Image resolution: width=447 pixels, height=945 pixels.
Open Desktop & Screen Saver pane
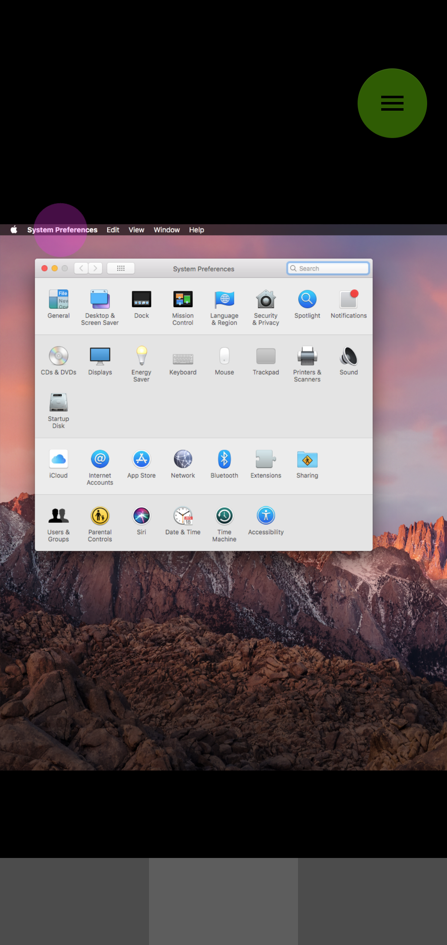pos(100,307)
